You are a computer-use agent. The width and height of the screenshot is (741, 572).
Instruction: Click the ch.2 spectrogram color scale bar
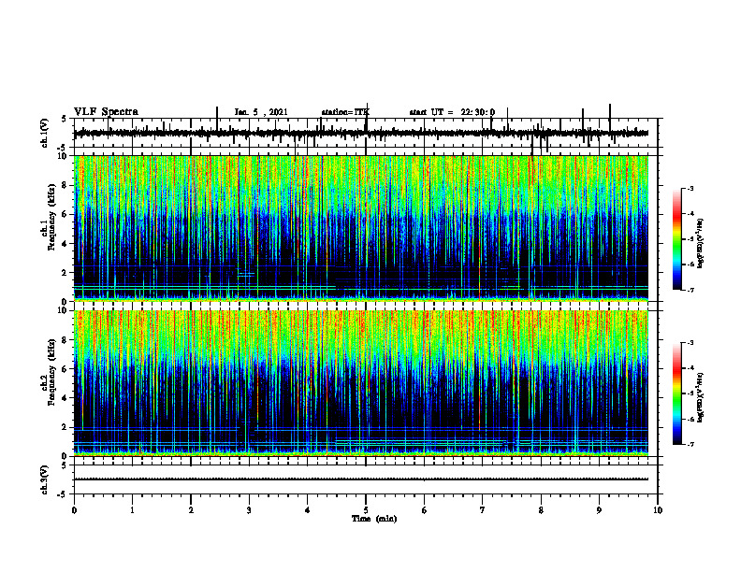tap(676, 393)
